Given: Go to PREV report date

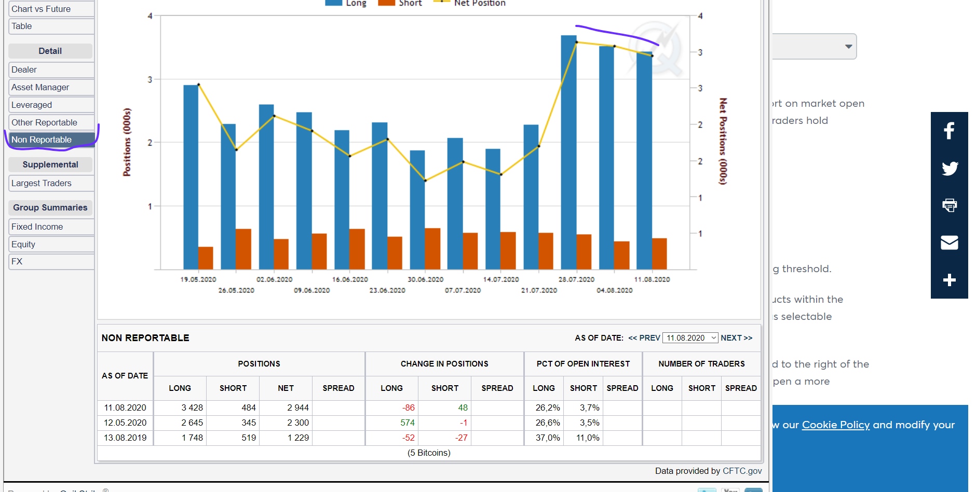Looking at the screenshot, I should [x=644, y=338].
